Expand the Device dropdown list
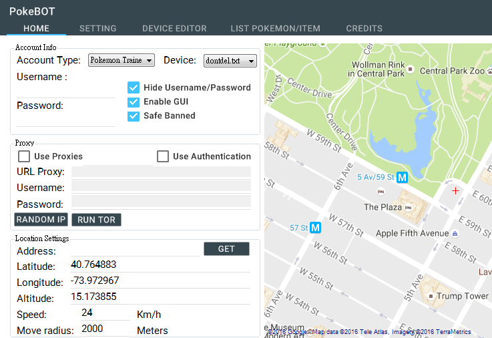Viewport: 492px width, 338px height. [230, 61]
